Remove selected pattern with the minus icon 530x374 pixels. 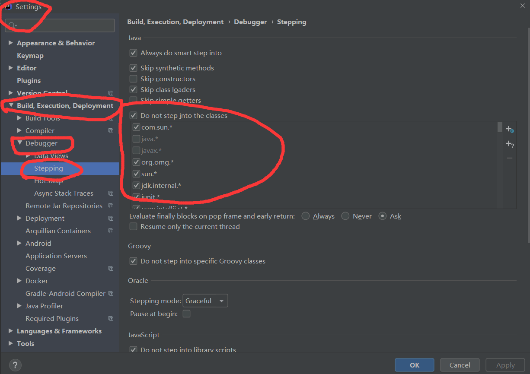509,158
